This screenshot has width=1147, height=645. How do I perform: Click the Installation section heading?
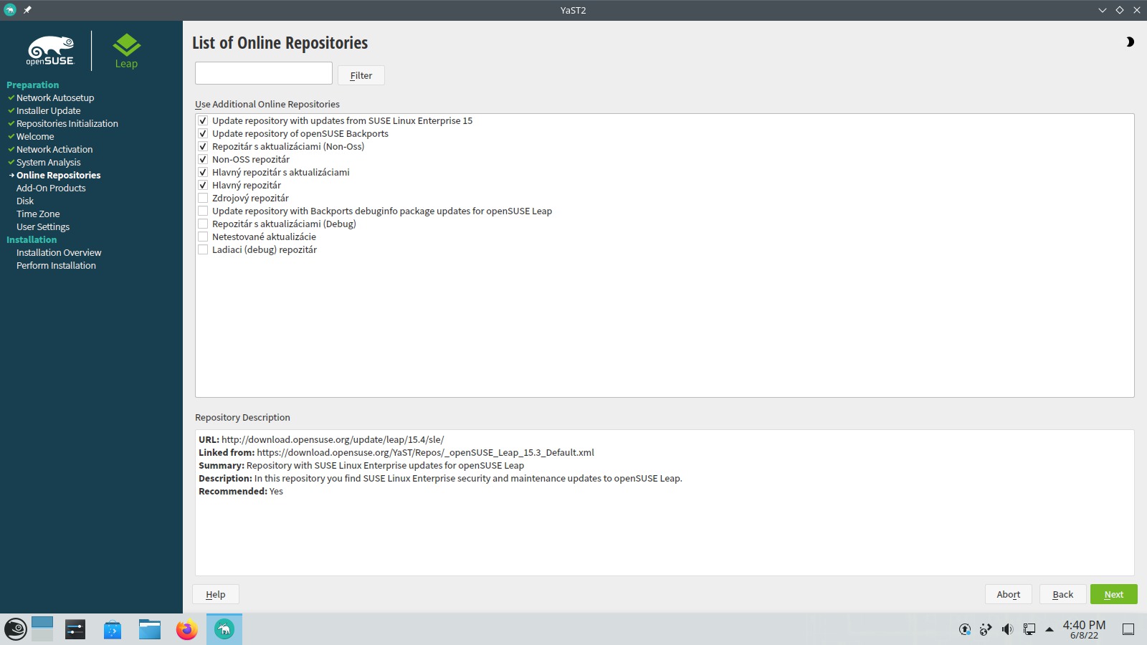[x=32, y=239]
